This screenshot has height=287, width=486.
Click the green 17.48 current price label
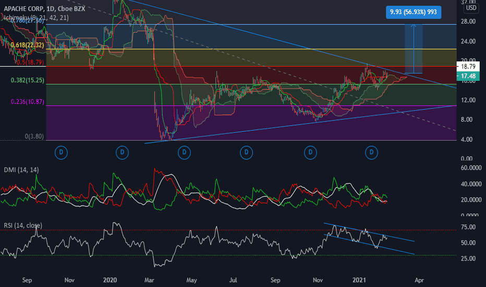pos(468,76)
